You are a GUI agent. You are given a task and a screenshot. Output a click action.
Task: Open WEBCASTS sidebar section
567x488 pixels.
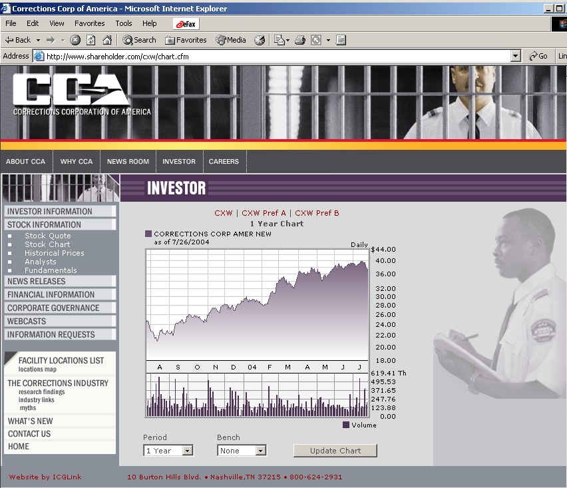click(60, 322)
